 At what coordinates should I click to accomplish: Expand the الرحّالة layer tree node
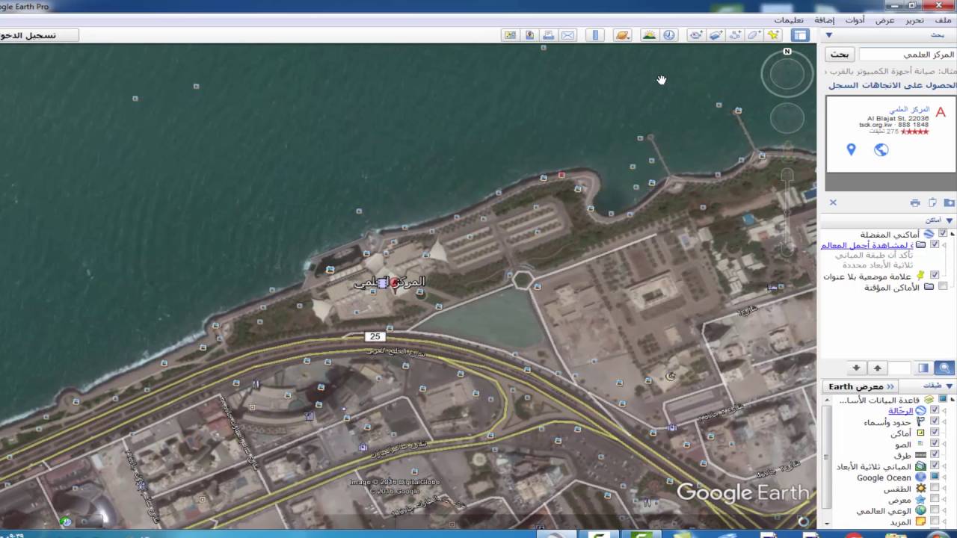point(944,411)
